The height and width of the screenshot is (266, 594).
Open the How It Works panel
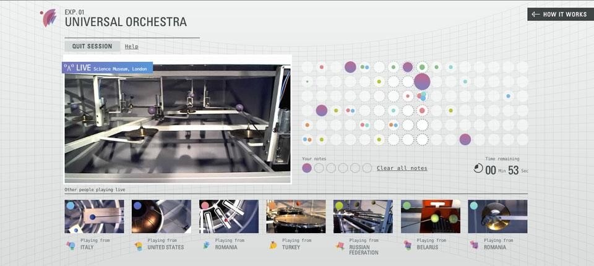tap(560, 14)
